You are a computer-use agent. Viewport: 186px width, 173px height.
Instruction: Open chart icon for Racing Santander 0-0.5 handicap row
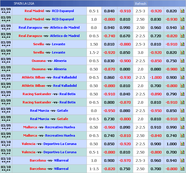[x=183, y=102]
